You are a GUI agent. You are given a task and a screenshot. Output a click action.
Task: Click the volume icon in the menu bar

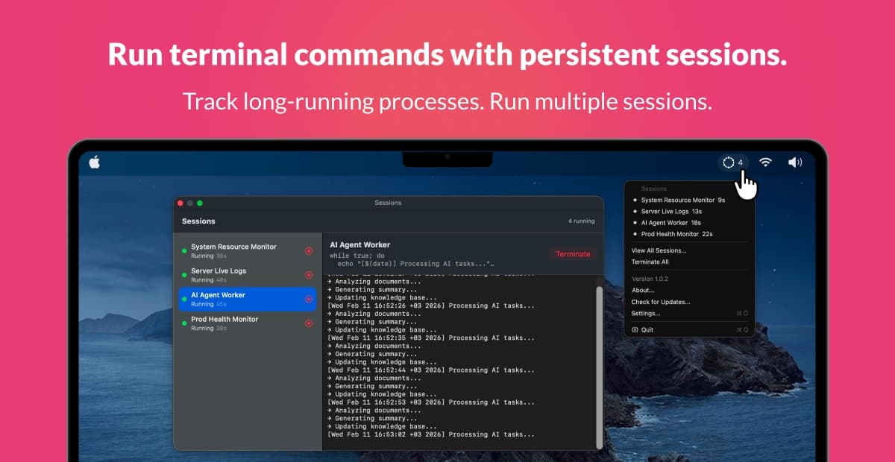pos(795,162)
